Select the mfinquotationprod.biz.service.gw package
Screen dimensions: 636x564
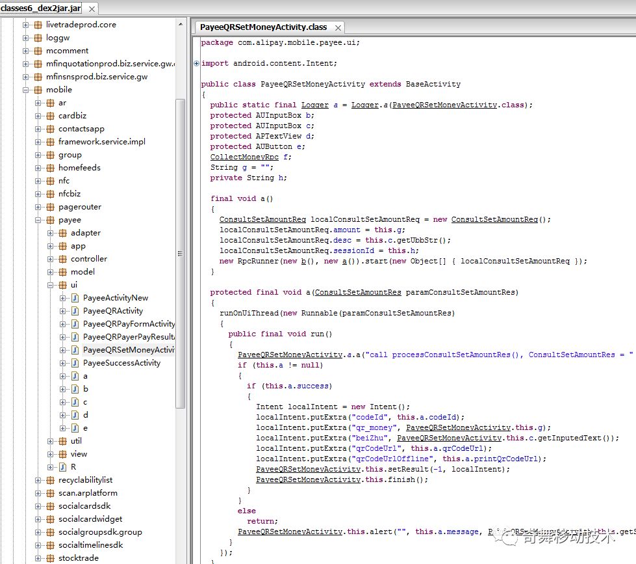(110, 64)
